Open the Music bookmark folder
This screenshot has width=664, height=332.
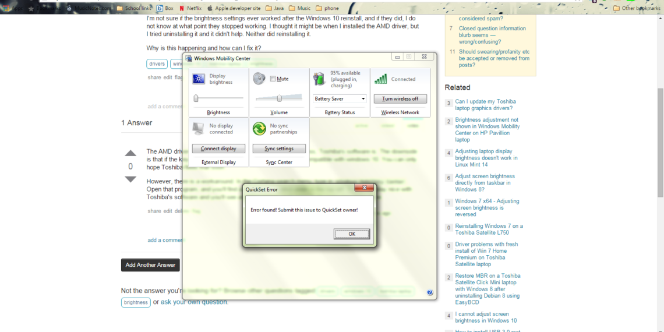coord(300,8)
